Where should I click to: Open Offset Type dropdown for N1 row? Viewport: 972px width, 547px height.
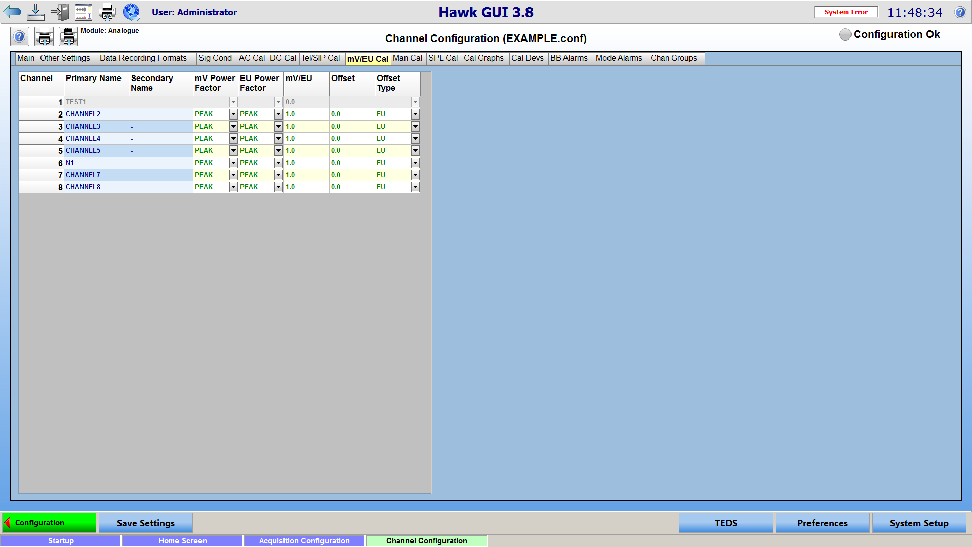pyautogui.click(x=415, y=163)
